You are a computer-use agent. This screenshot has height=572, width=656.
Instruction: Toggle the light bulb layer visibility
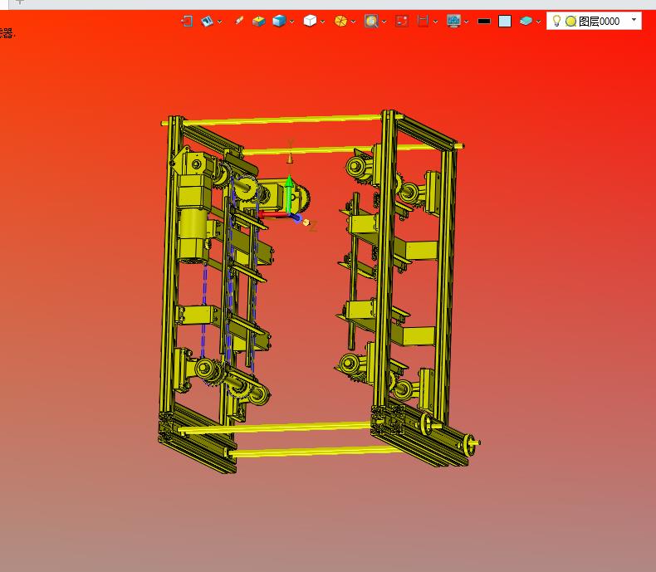click(557, 21)
